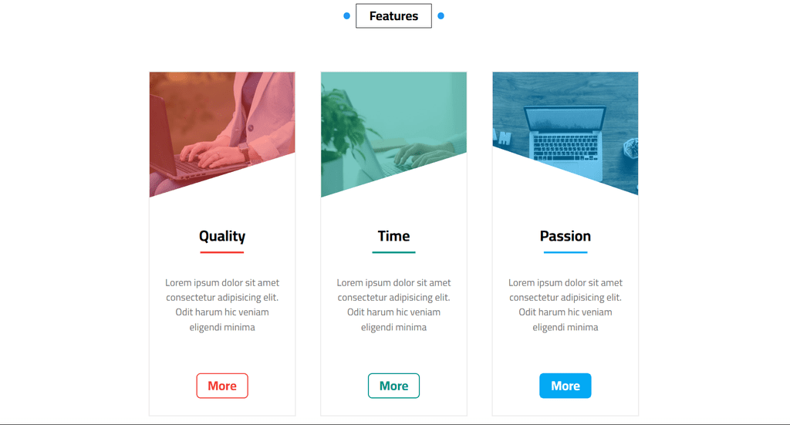790x425 pixels.
Task: Click the blue More button under Passion
Action: (565, 386)
